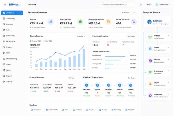Click the Low Stock Items count 28
This screenshot has width=174, height=116.
108,45
